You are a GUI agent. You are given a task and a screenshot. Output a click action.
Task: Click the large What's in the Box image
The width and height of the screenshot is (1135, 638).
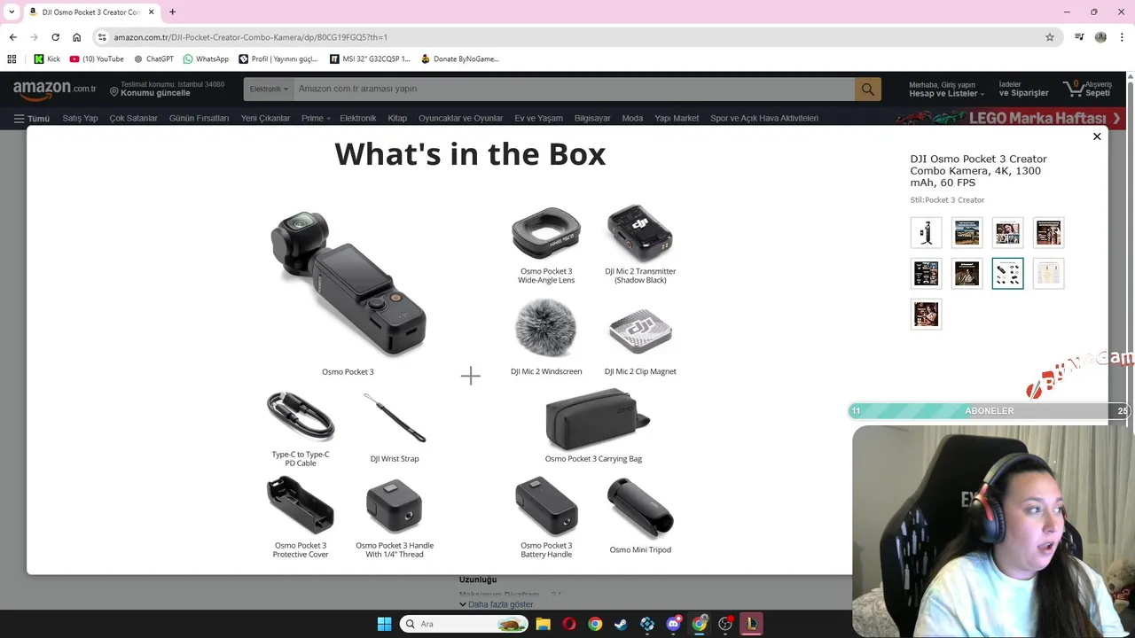tap(470, 350)
